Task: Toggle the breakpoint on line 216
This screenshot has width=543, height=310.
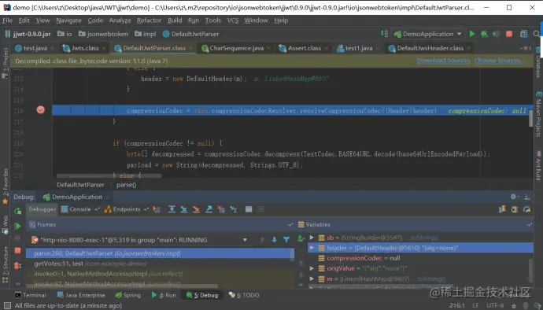Action: 40,110
